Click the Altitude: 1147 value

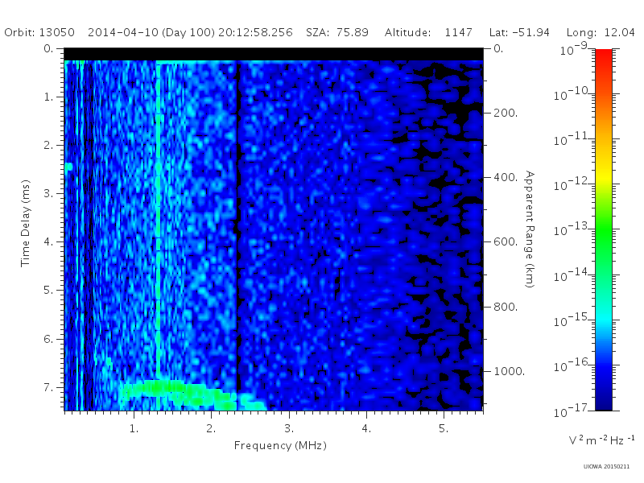428,32
